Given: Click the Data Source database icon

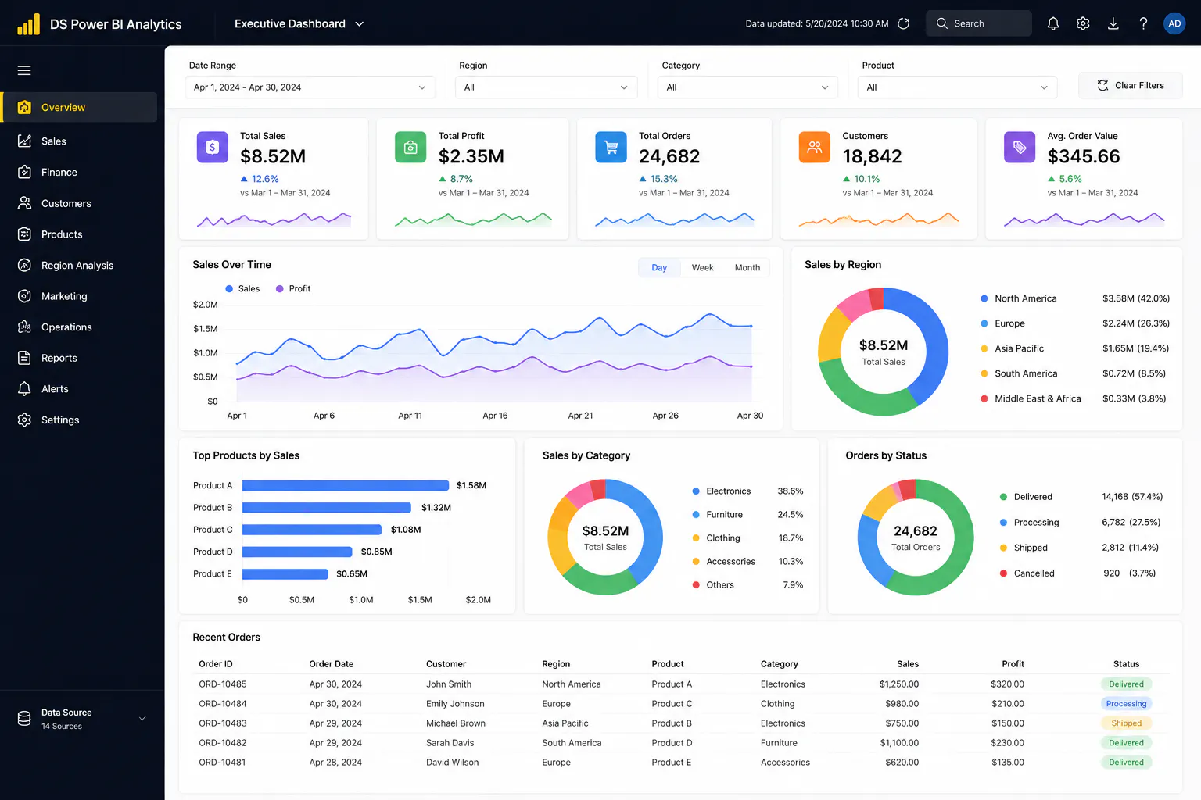Looking at the screenshot, I should coord(24,719).
